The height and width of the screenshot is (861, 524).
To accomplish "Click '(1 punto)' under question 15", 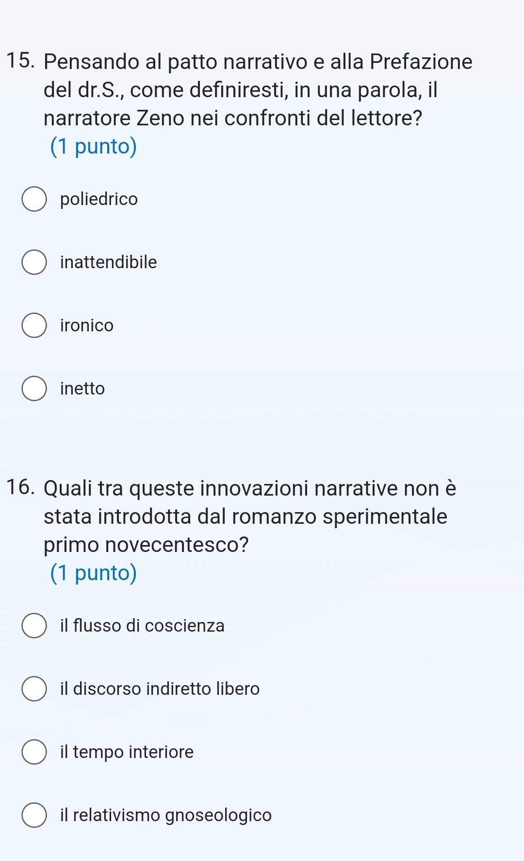I will click(94, 147).
